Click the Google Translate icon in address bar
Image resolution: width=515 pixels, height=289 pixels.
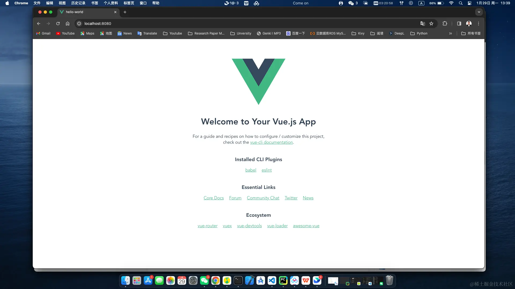pyautogui.click(x=423, y=24)
